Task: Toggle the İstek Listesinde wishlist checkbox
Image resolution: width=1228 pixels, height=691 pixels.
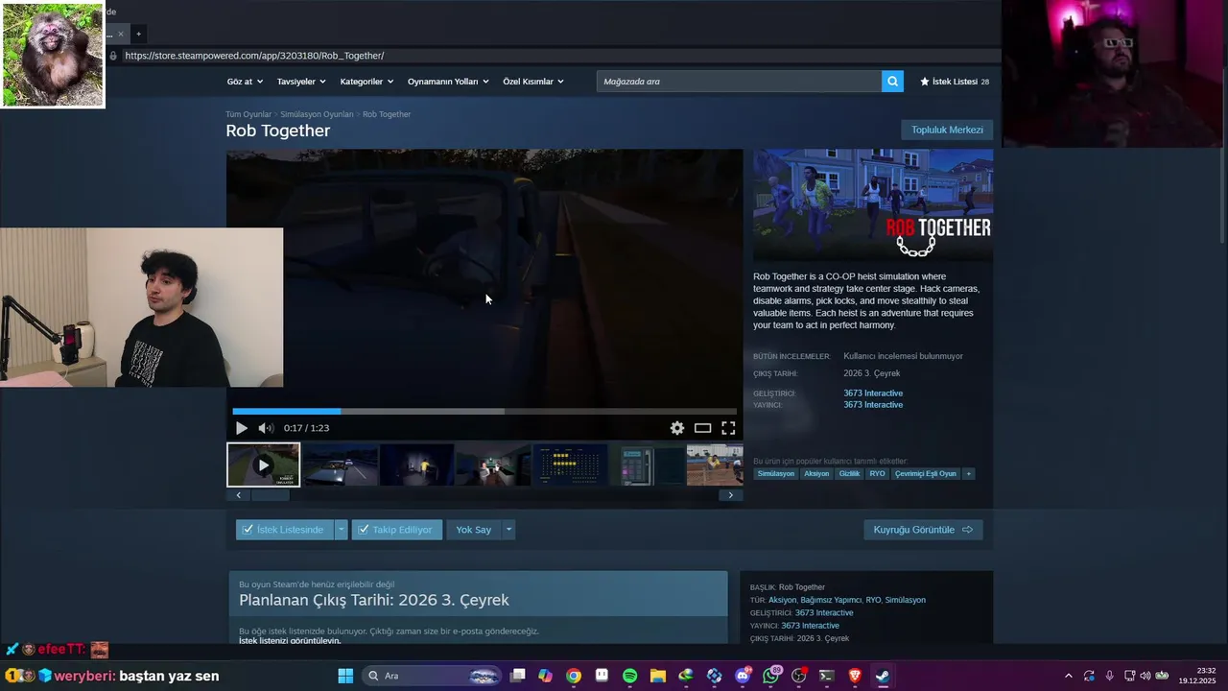Action: click(x=285, y=530)
